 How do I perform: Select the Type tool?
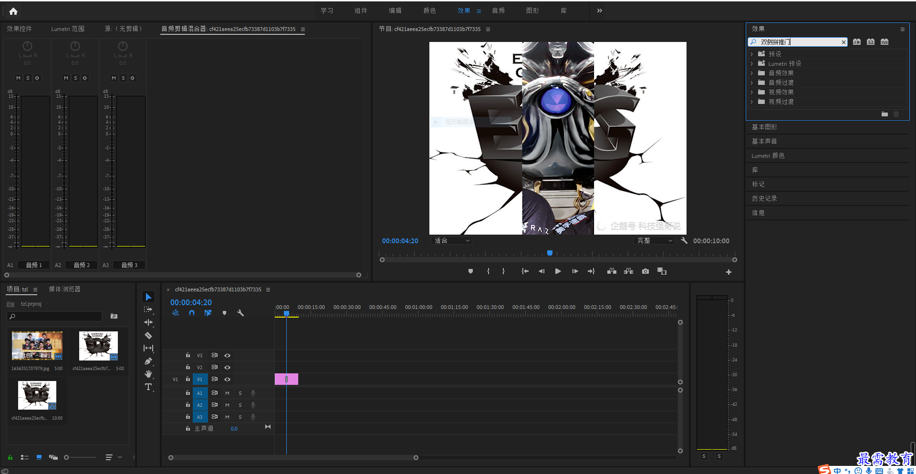pos(148,387)
